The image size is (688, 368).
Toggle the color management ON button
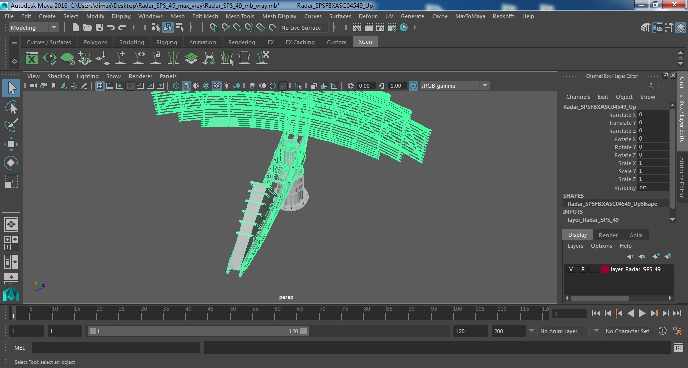pyautogui.click(x=413, y=86)
